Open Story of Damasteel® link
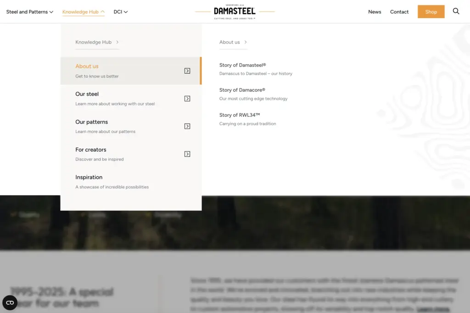470x313 pixels. (242, 65)
